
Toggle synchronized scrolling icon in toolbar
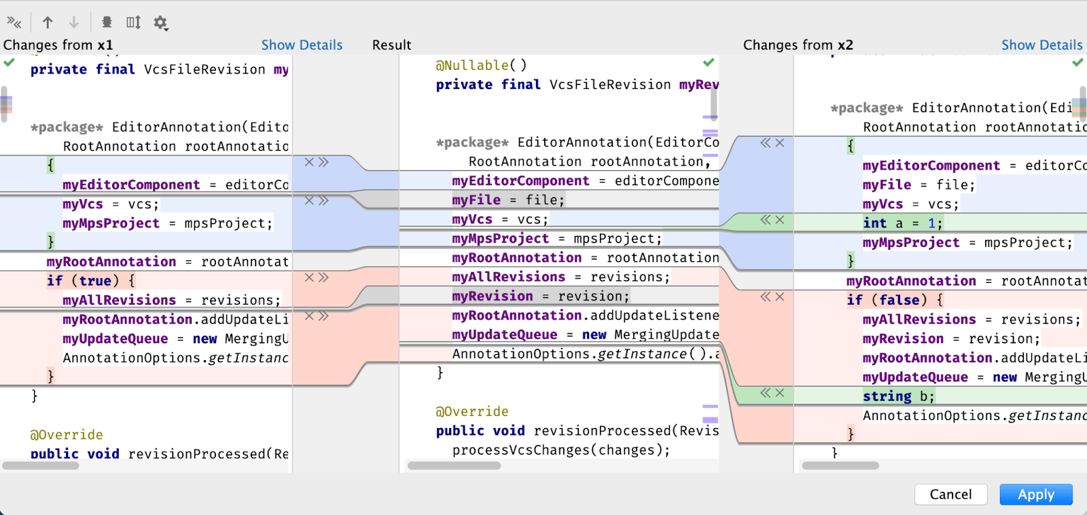pyautogui.click(x=133, y=22)
